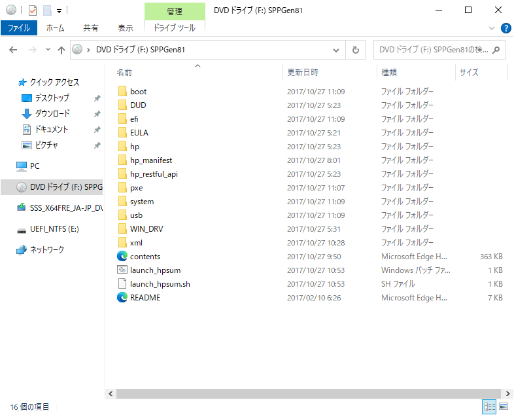Expand the ribbon with the chevron
Screen dimensions: 514x415
point(491,28)
